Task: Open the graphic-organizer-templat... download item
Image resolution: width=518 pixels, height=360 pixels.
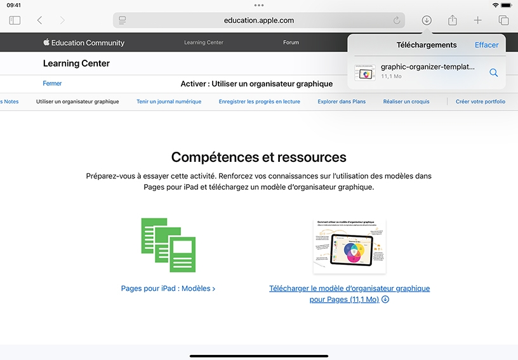Action: coord(426,72)
